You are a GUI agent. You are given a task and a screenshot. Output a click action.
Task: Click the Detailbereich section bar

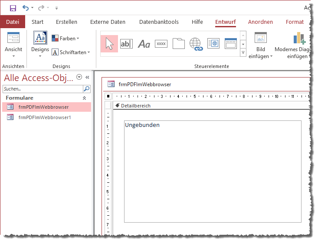pos(212,106)
